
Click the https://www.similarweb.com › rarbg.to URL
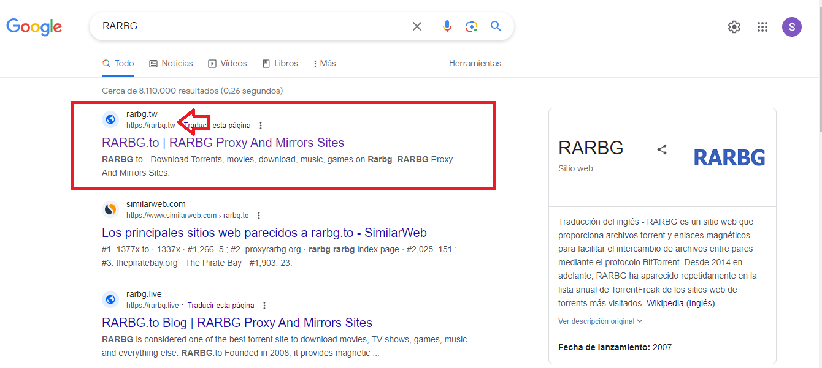pyautogui.click(x=188, y=216)
